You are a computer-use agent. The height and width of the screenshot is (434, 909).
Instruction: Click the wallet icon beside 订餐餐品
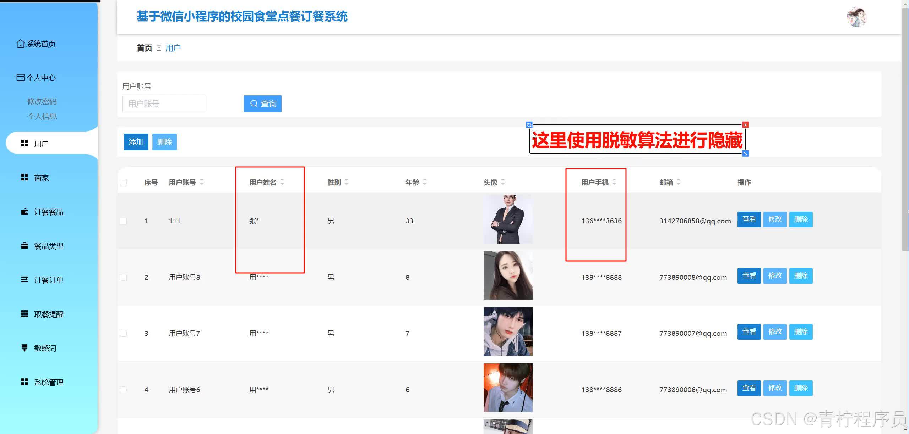click(24, 212)
